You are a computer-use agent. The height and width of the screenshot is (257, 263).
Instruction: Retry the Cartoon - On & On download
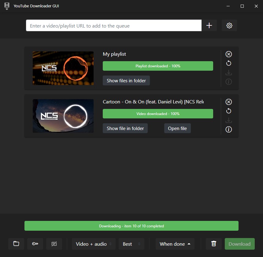[x=229, y=111]
